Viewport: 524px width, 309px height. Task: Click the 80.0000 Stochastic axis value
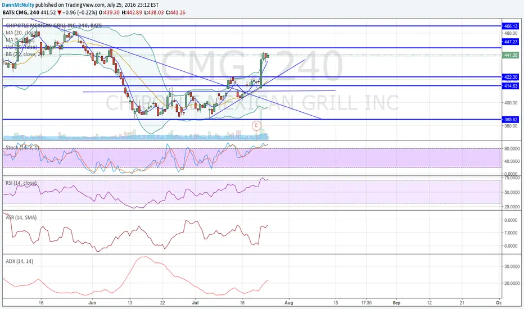(512, 149)
